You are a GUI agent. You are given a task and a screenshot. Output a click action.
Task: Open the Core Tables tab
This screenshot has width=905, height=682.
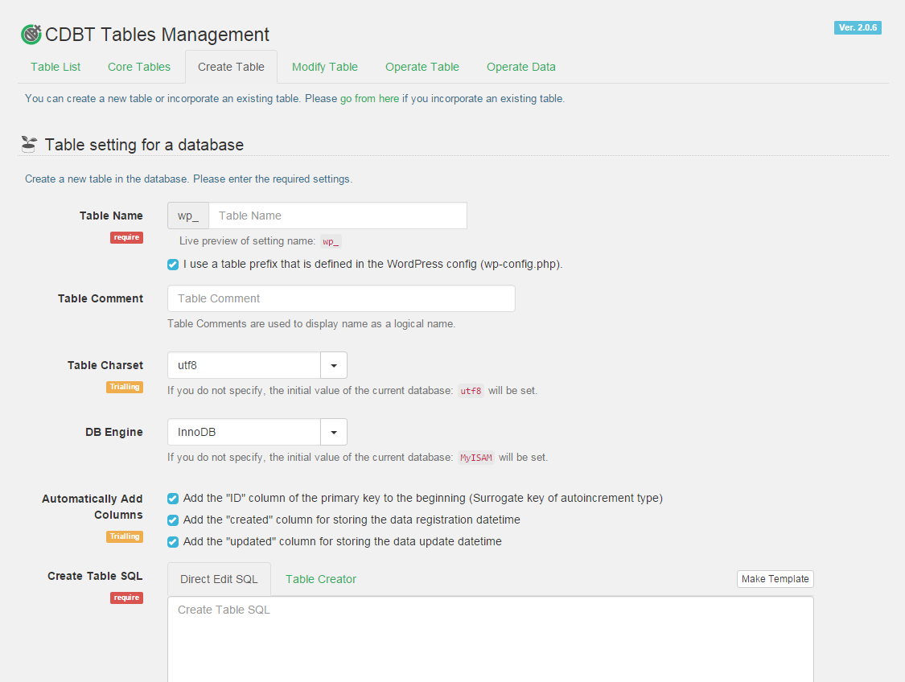pyautogui.click(x=139, y=67)
